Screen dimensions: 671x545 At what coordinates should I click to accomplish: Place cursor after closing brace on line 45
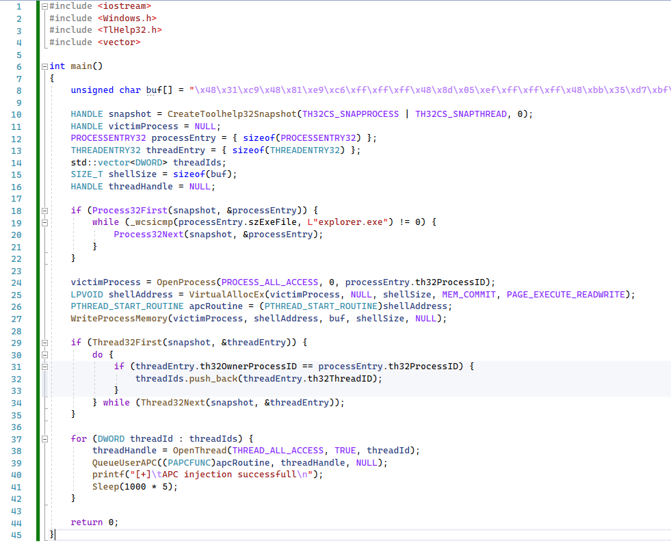coord(55,535)
